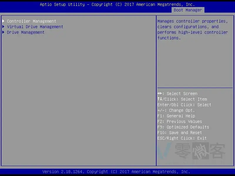
Task: Expand the Virtual Drive Management arrow
Action: 4,27
